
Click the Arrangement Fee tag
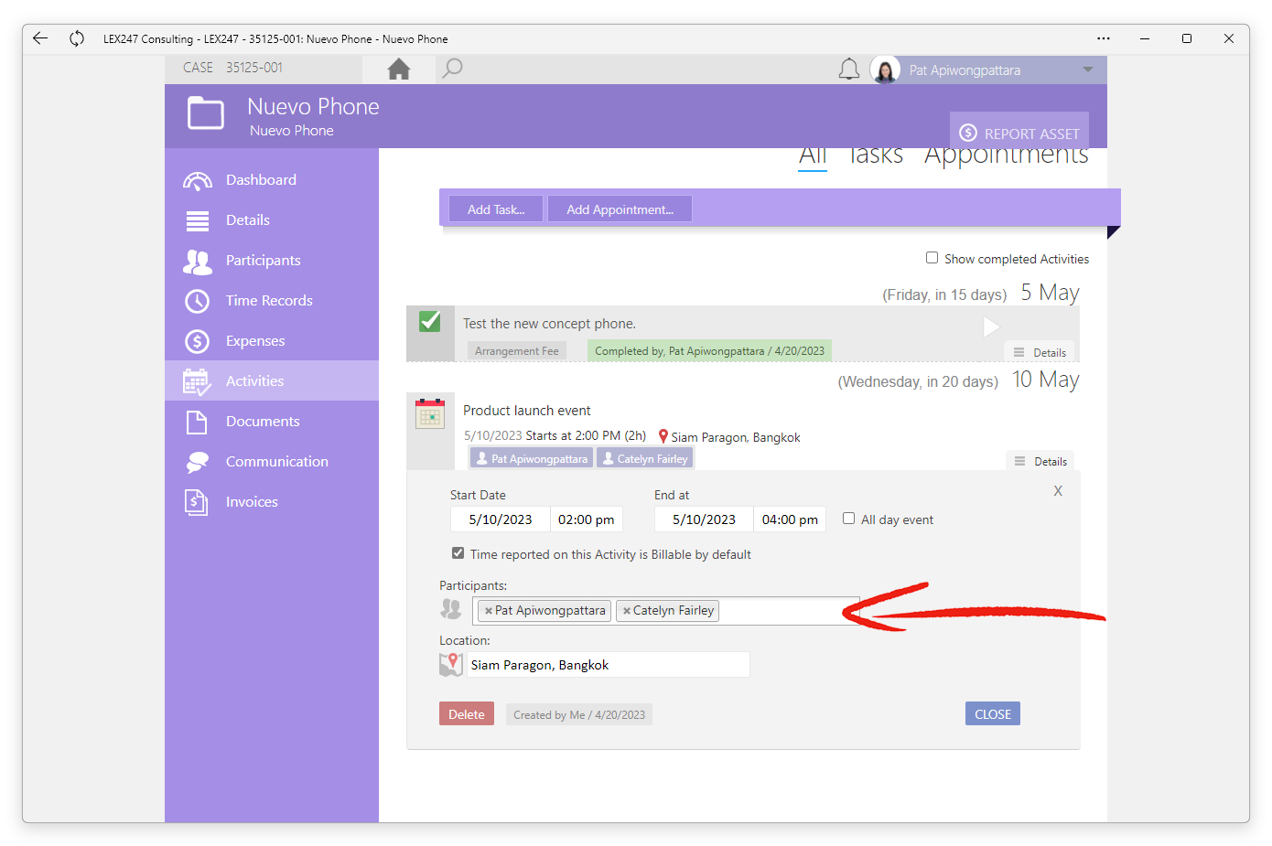point(517,351)
